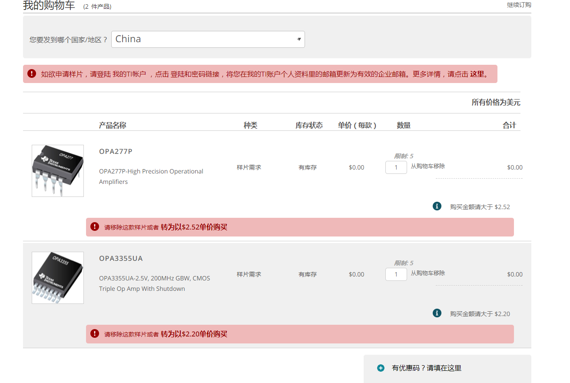
Task: Click the OPA3355UA quantity input field
Action: [x=396, y=274]
